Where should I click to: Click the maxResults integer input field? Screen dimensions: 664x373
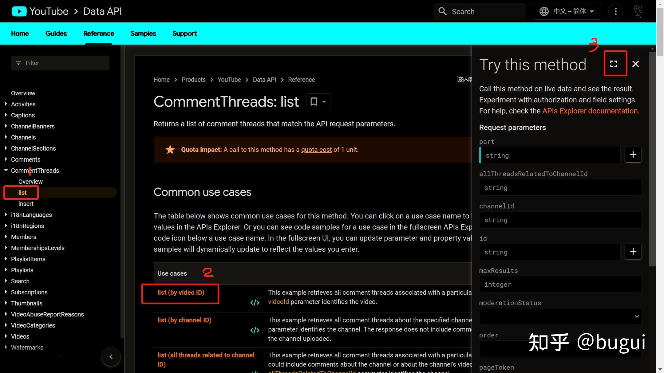pos(560,285)
